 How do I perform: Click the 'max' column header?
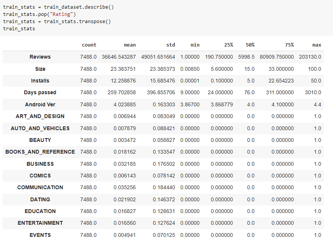[317, 45]
